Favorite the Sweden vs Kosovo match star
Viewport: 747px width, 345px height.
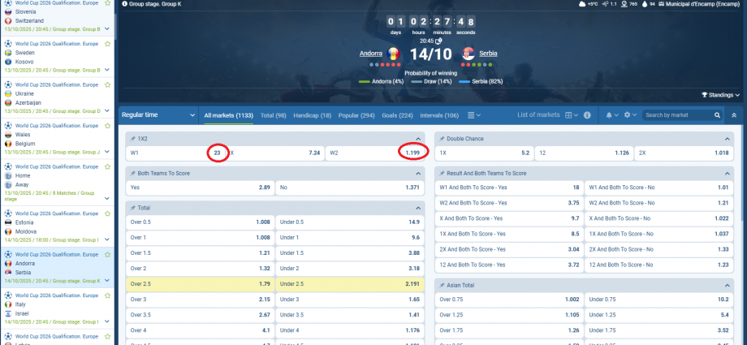tap(108, 42)
